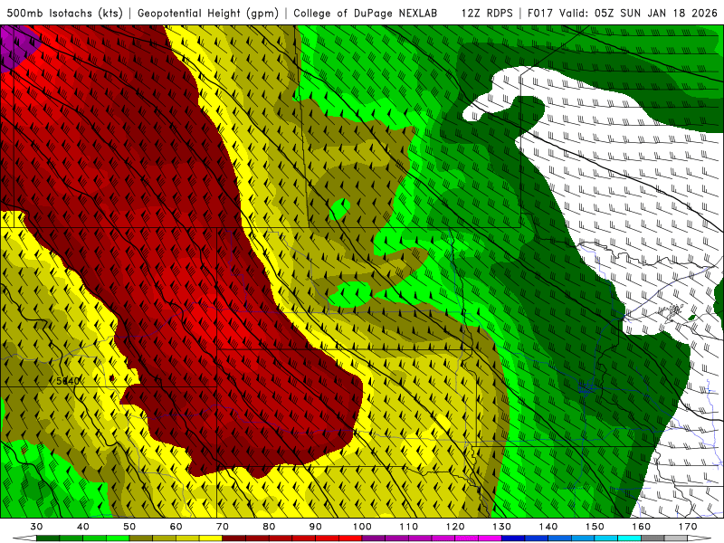
Task: Select the darkest green colorbar swatch at 30
Action: [x=48, y=538]
